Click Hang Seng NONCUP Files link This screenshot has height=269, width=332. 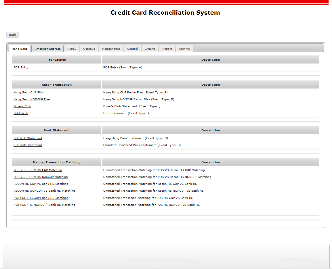32,99
